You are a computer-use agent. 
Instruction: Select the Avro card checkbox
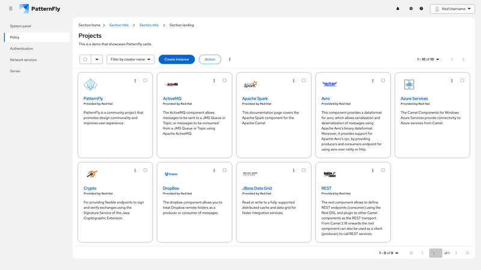(383, 80)
